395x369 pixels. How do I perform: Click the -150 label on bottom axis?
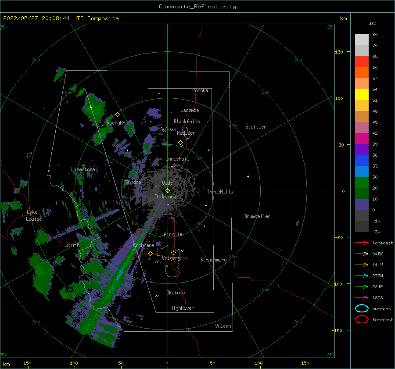pyautogui.click(x=26, y=363)
